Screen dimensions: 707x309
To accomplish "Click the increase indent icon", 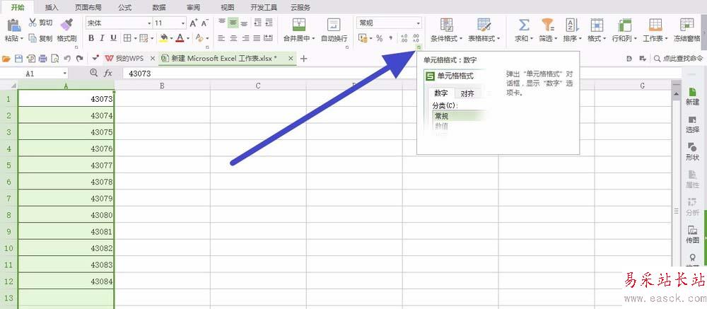I will pyautogui.click(x=269, y=23).
